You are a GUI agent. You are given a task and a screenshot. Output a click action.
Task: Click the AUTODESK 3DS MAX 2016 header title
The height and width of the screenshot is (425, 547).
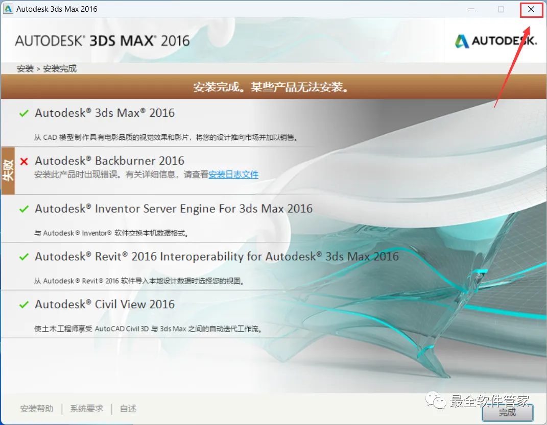102,41
